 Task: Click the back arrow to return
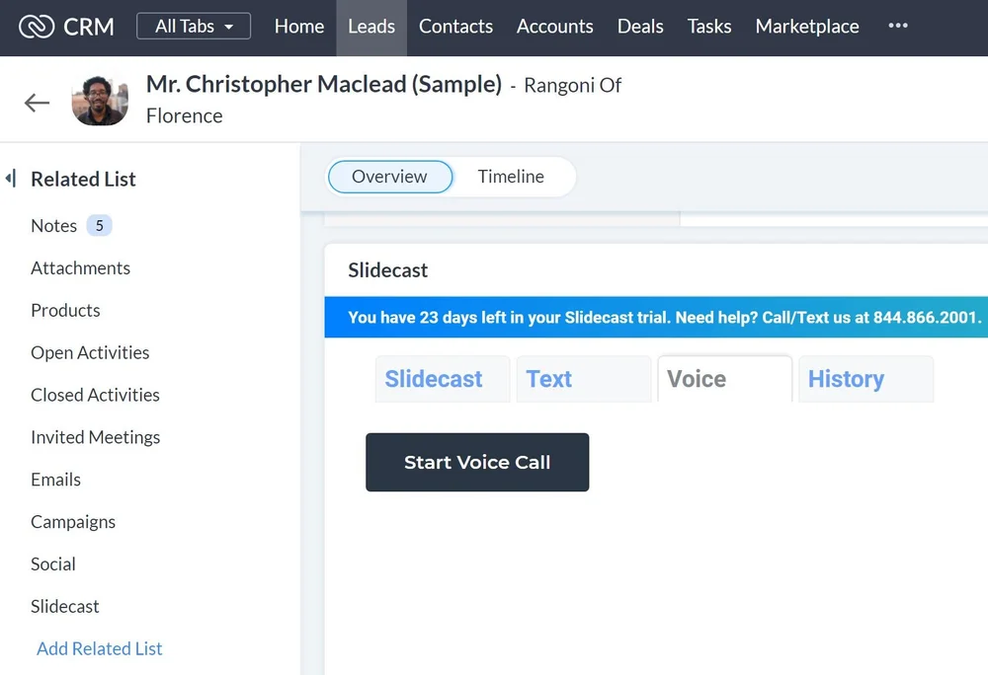36,100
